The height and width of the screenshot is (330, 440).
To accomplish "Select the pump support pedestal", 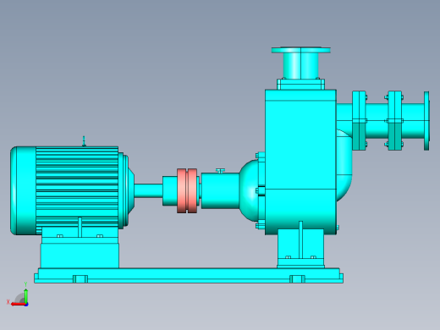I will point(300,248).
